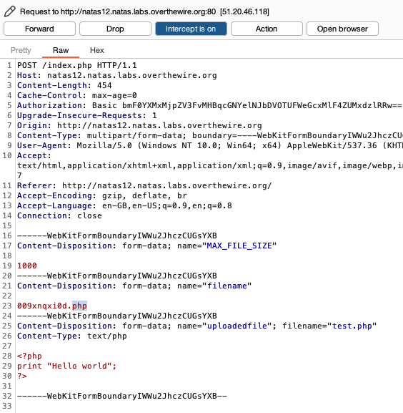This screenshot has width=403, height=413.
Task: Click the name="filename" Content-Disposition line
Action: [134, 286]
